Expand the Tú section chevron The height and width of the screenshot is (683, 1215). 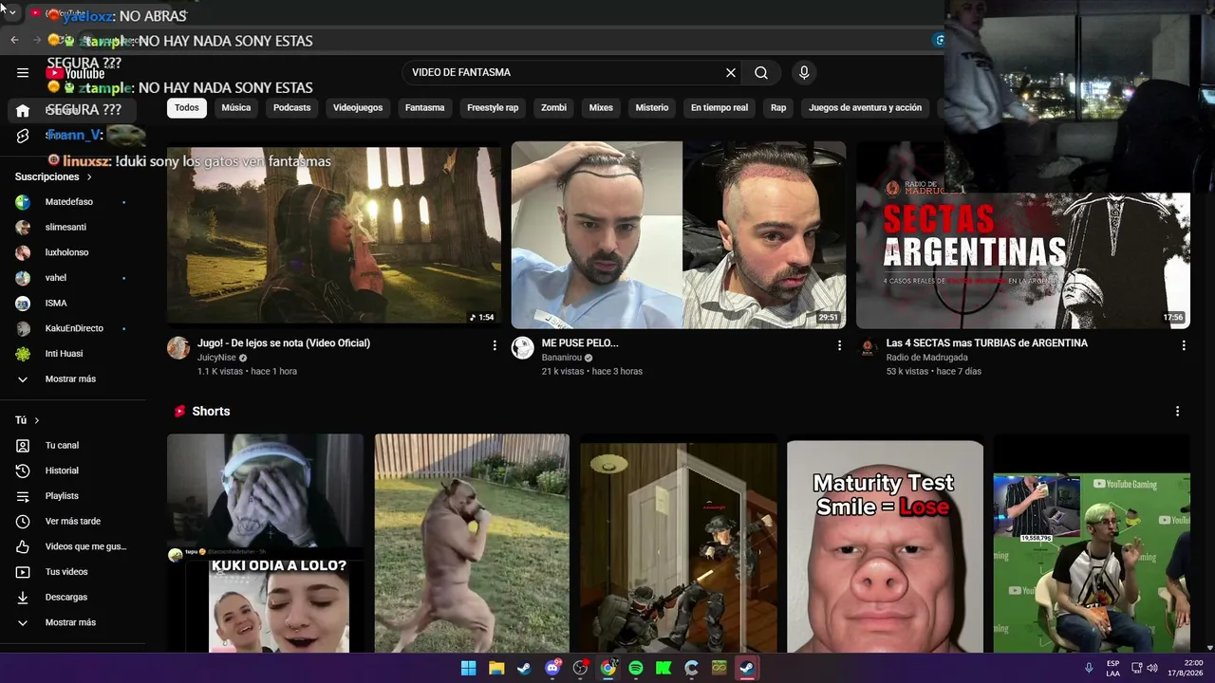click(x=37, y=420)
